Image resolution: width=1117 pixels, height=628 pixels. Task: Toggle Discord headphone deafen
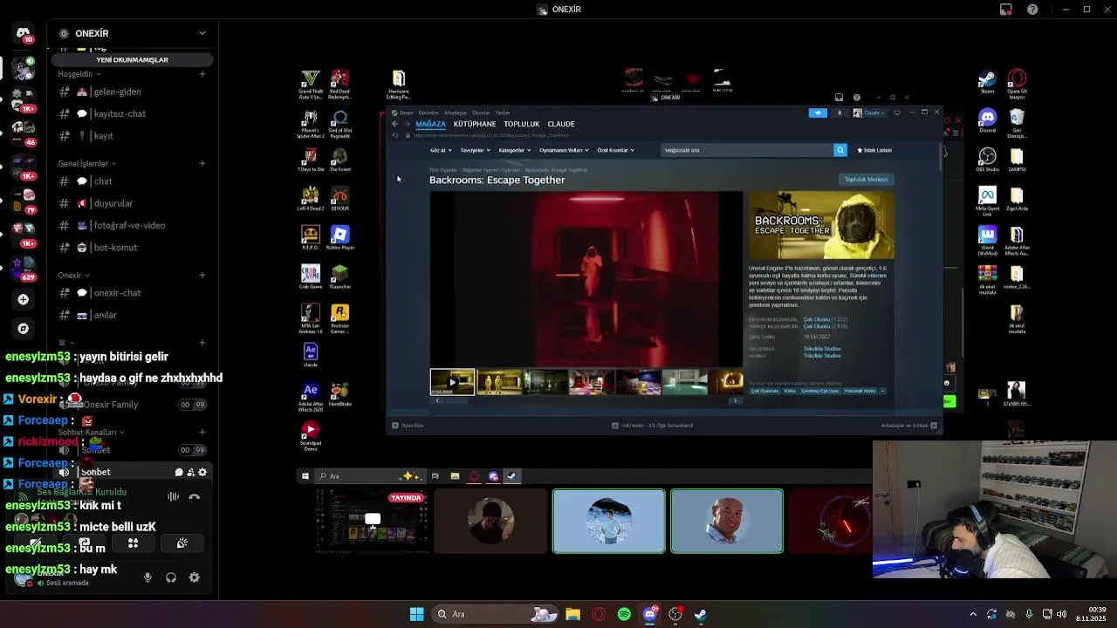171,577
